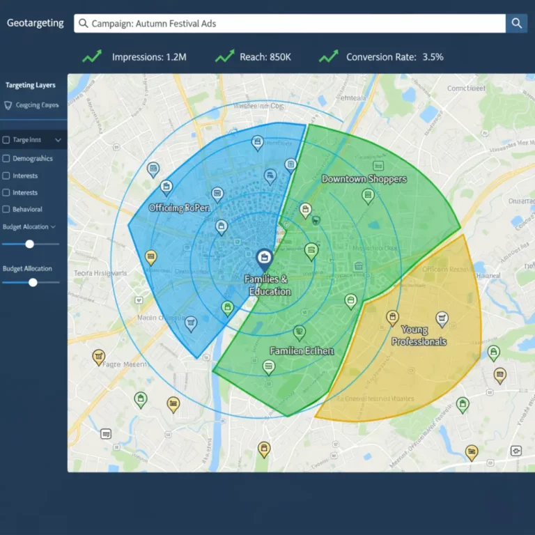Screen dimensions: 535x535
Task: Select the Reach: 850K metric
Action: click(x=265, y=57)
